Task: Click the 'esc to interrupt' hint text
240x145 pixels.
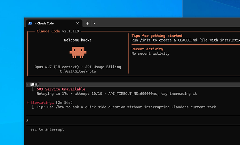Action: click(47, 129)
